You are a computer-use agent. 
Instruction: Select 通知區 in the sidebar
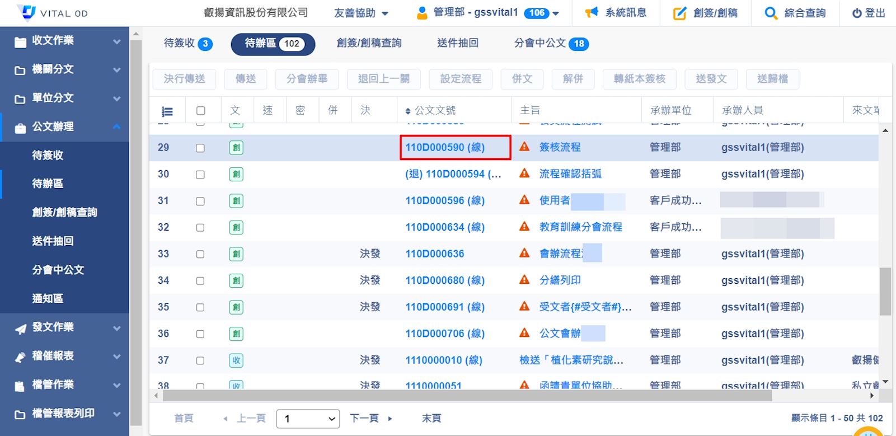[48, 299]
